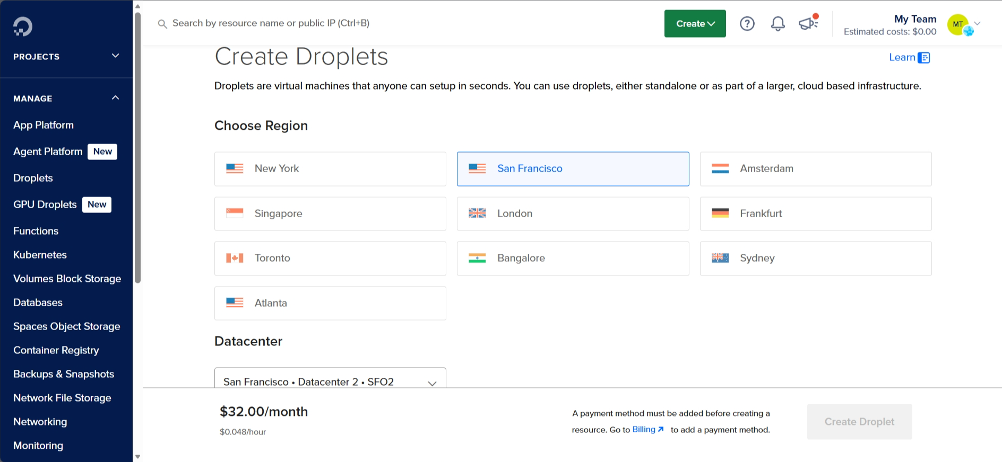The width and height of the screenshot is (1002, 462).
Task: Open Network File Storage
Action: [x=62, y=398]
